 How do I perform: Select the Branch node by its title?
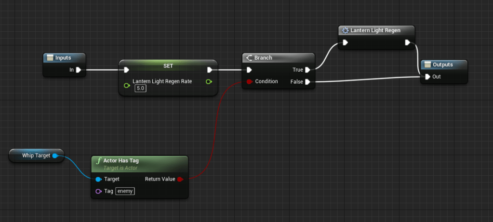[263, 58]
